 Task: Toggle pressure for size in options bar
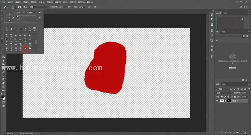pos(95,7)
